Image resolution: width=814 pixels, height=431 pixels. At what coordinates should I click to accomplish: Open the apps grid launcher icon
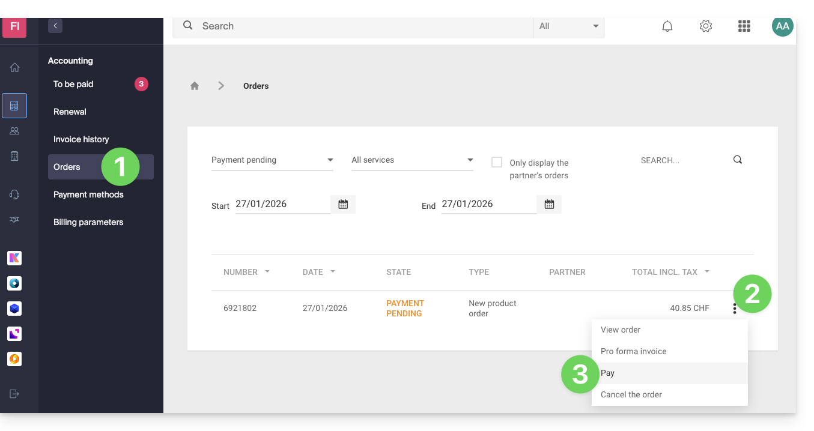pos(744,26)
